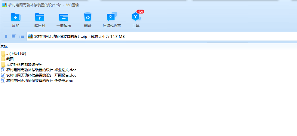This screenshot has height=136, width=297.
Task: Click the 一键解压 text label
Action: click(64, 26)
